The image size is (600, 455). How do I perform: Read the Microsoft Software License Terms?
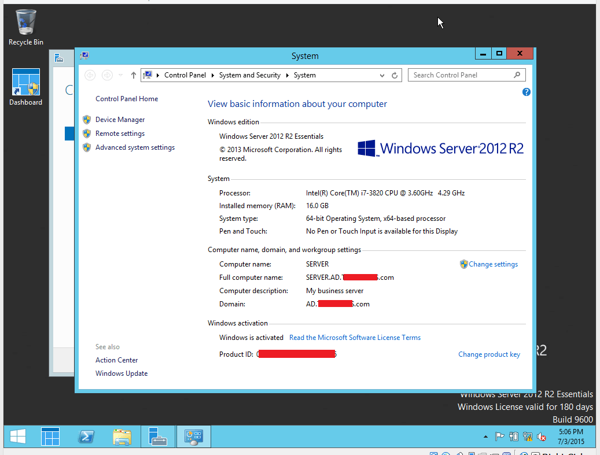pos(355,338)
